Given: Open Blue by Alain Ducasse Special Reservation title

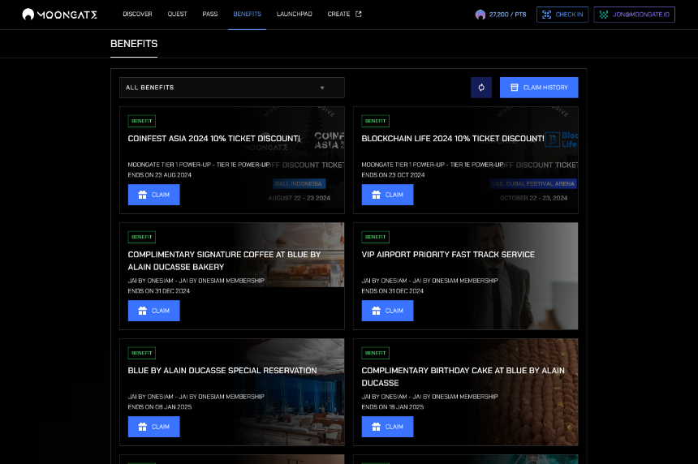Looking at the screenshot, I should point(222,371).
